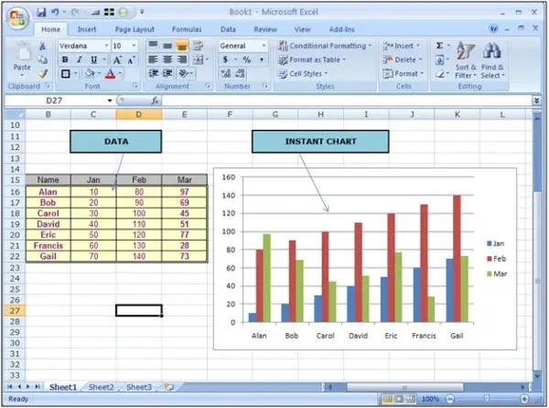Select the Format Painter brush
The height and width of the screenshot is (408, 549).
[43, 73]
